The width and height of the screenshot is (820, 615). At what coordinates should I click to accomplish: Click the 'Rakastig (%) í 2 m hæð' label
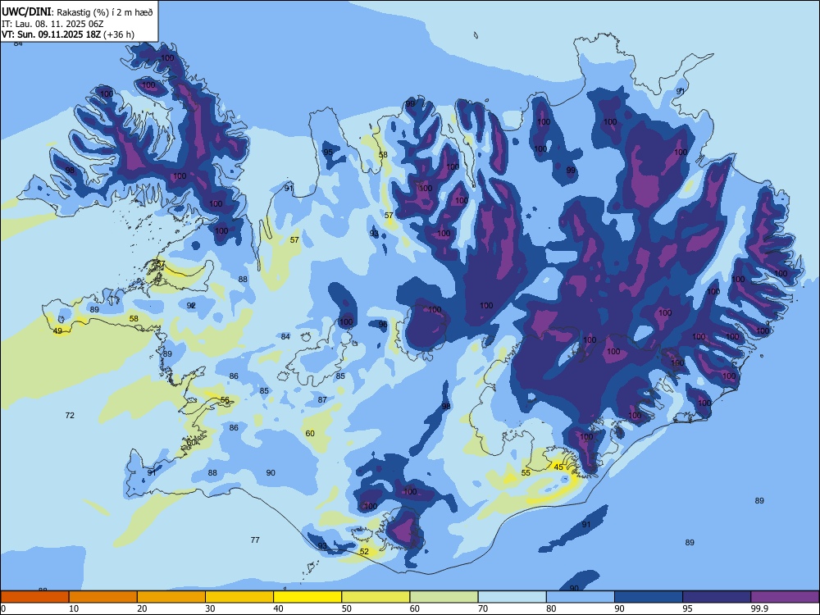coord(105,12)
